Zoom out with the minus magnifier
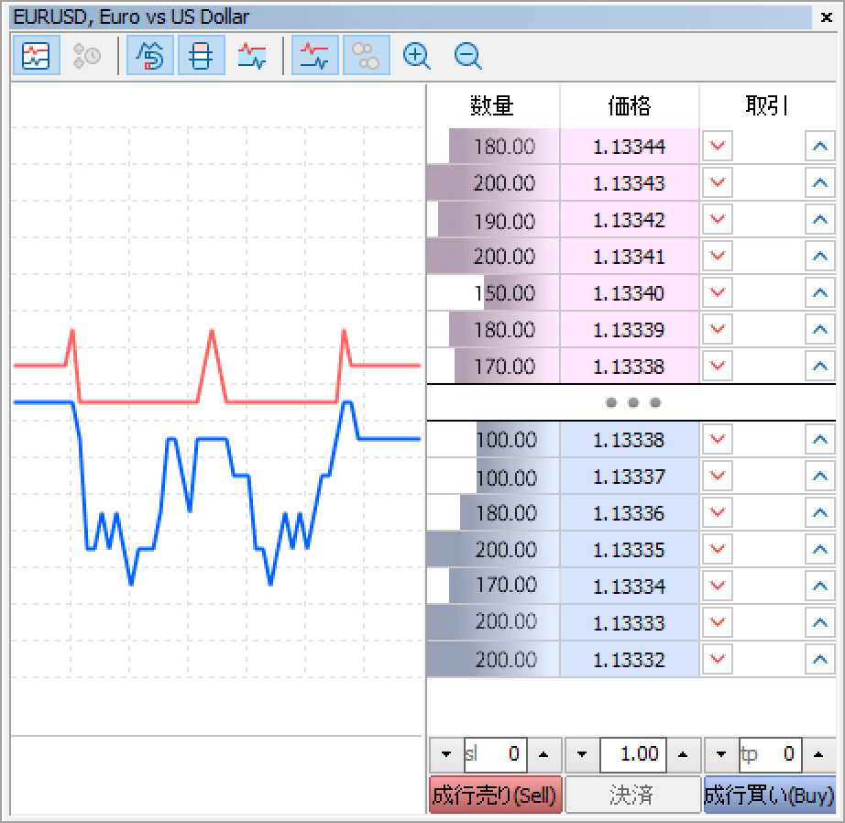845x823 pixels. pyautogui.click(x=467, y=56)
